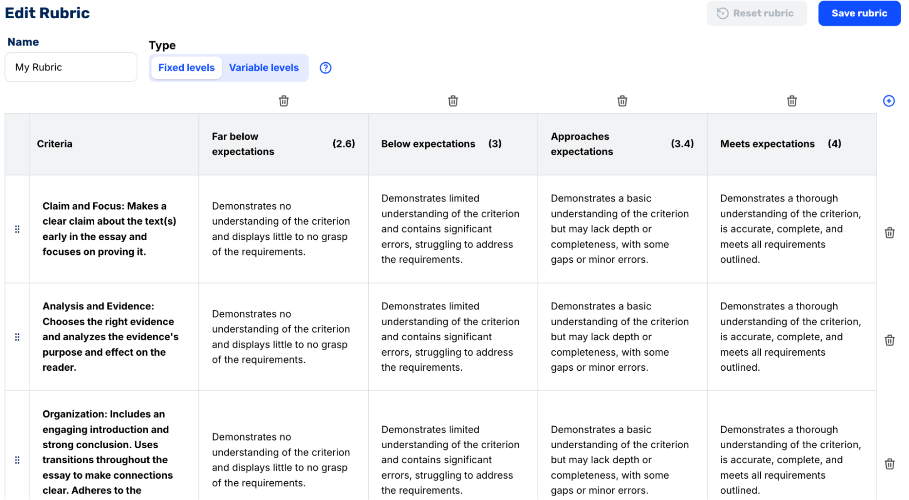Delete the "Far below expectations" level column

coord(283,101)
